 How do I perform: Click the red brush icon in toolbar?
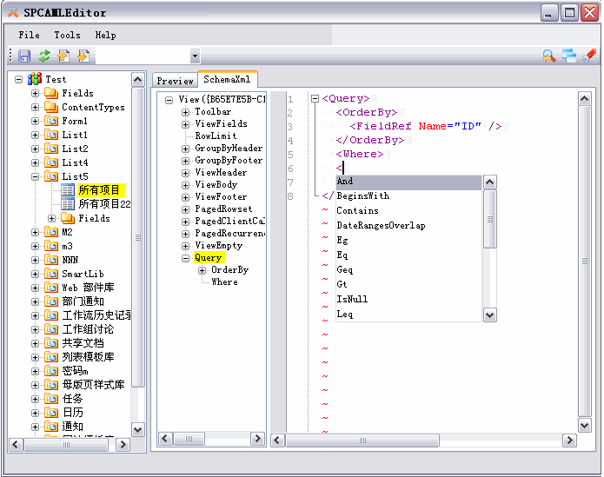(x=589, y=56)
